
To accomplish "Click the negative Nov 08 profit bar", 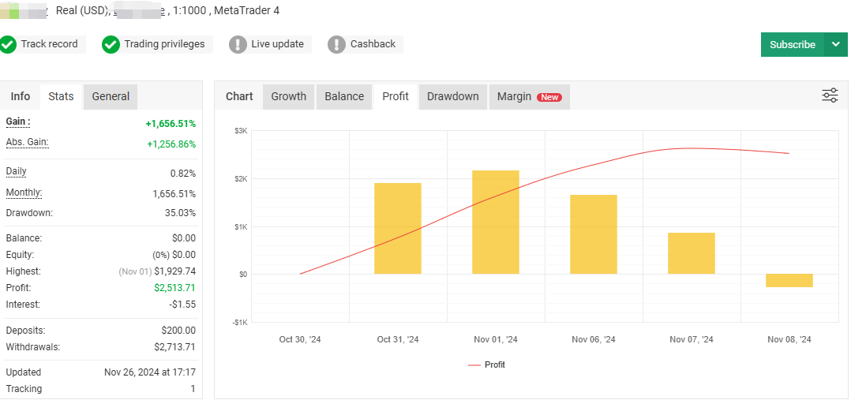I will coord(789,281).
